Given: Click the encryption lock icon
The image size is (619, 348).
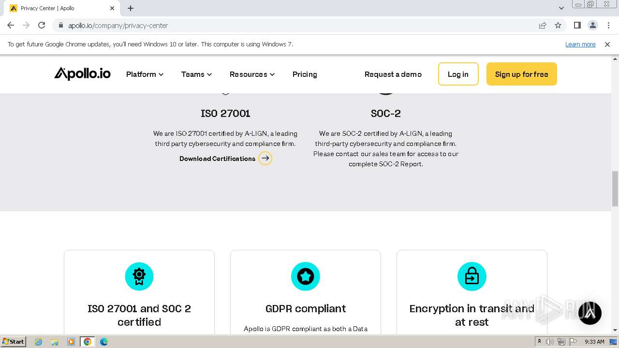Looking at the screenshot, I should pyautogui.click(x=472, y=276).
